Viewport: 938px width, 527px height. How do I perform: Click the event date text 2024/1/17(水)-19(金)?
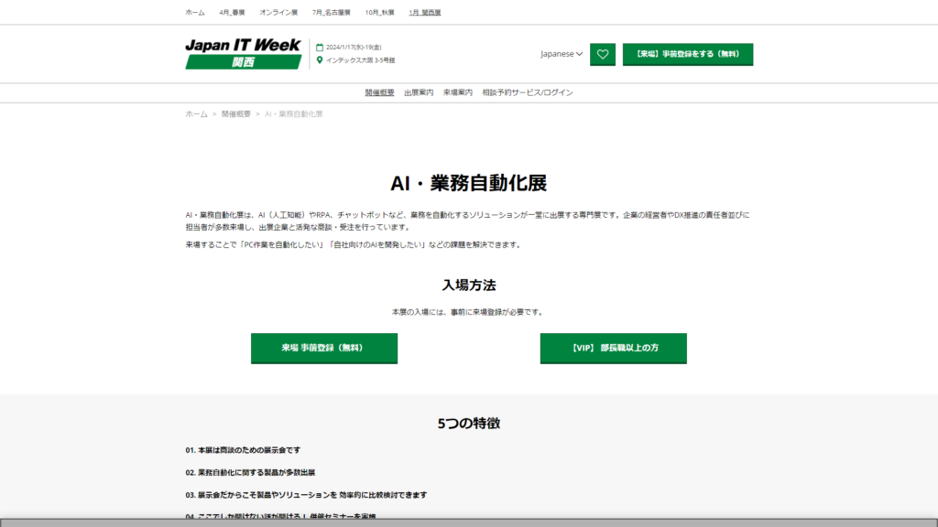(x=354, y=48)
